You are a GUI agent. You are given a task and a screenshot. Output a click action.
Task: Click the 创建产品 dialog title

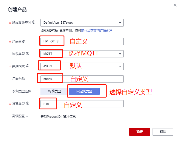(x=17, y=10)
